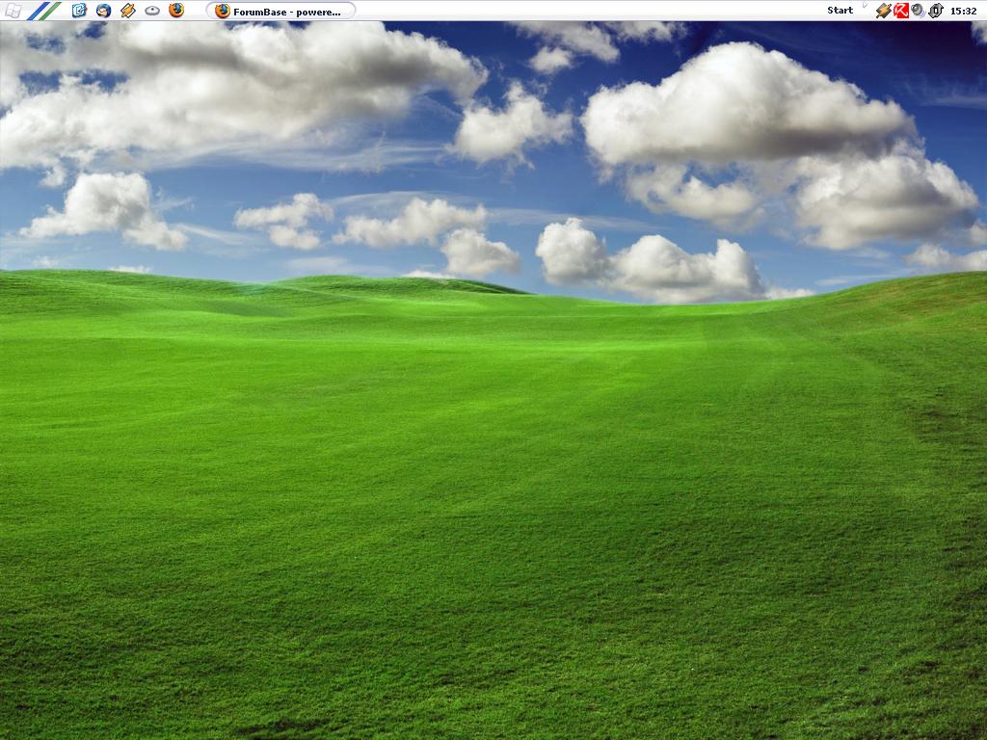Click the faded Windows logo icon
The image size is (987, 740).
(13, 10)
